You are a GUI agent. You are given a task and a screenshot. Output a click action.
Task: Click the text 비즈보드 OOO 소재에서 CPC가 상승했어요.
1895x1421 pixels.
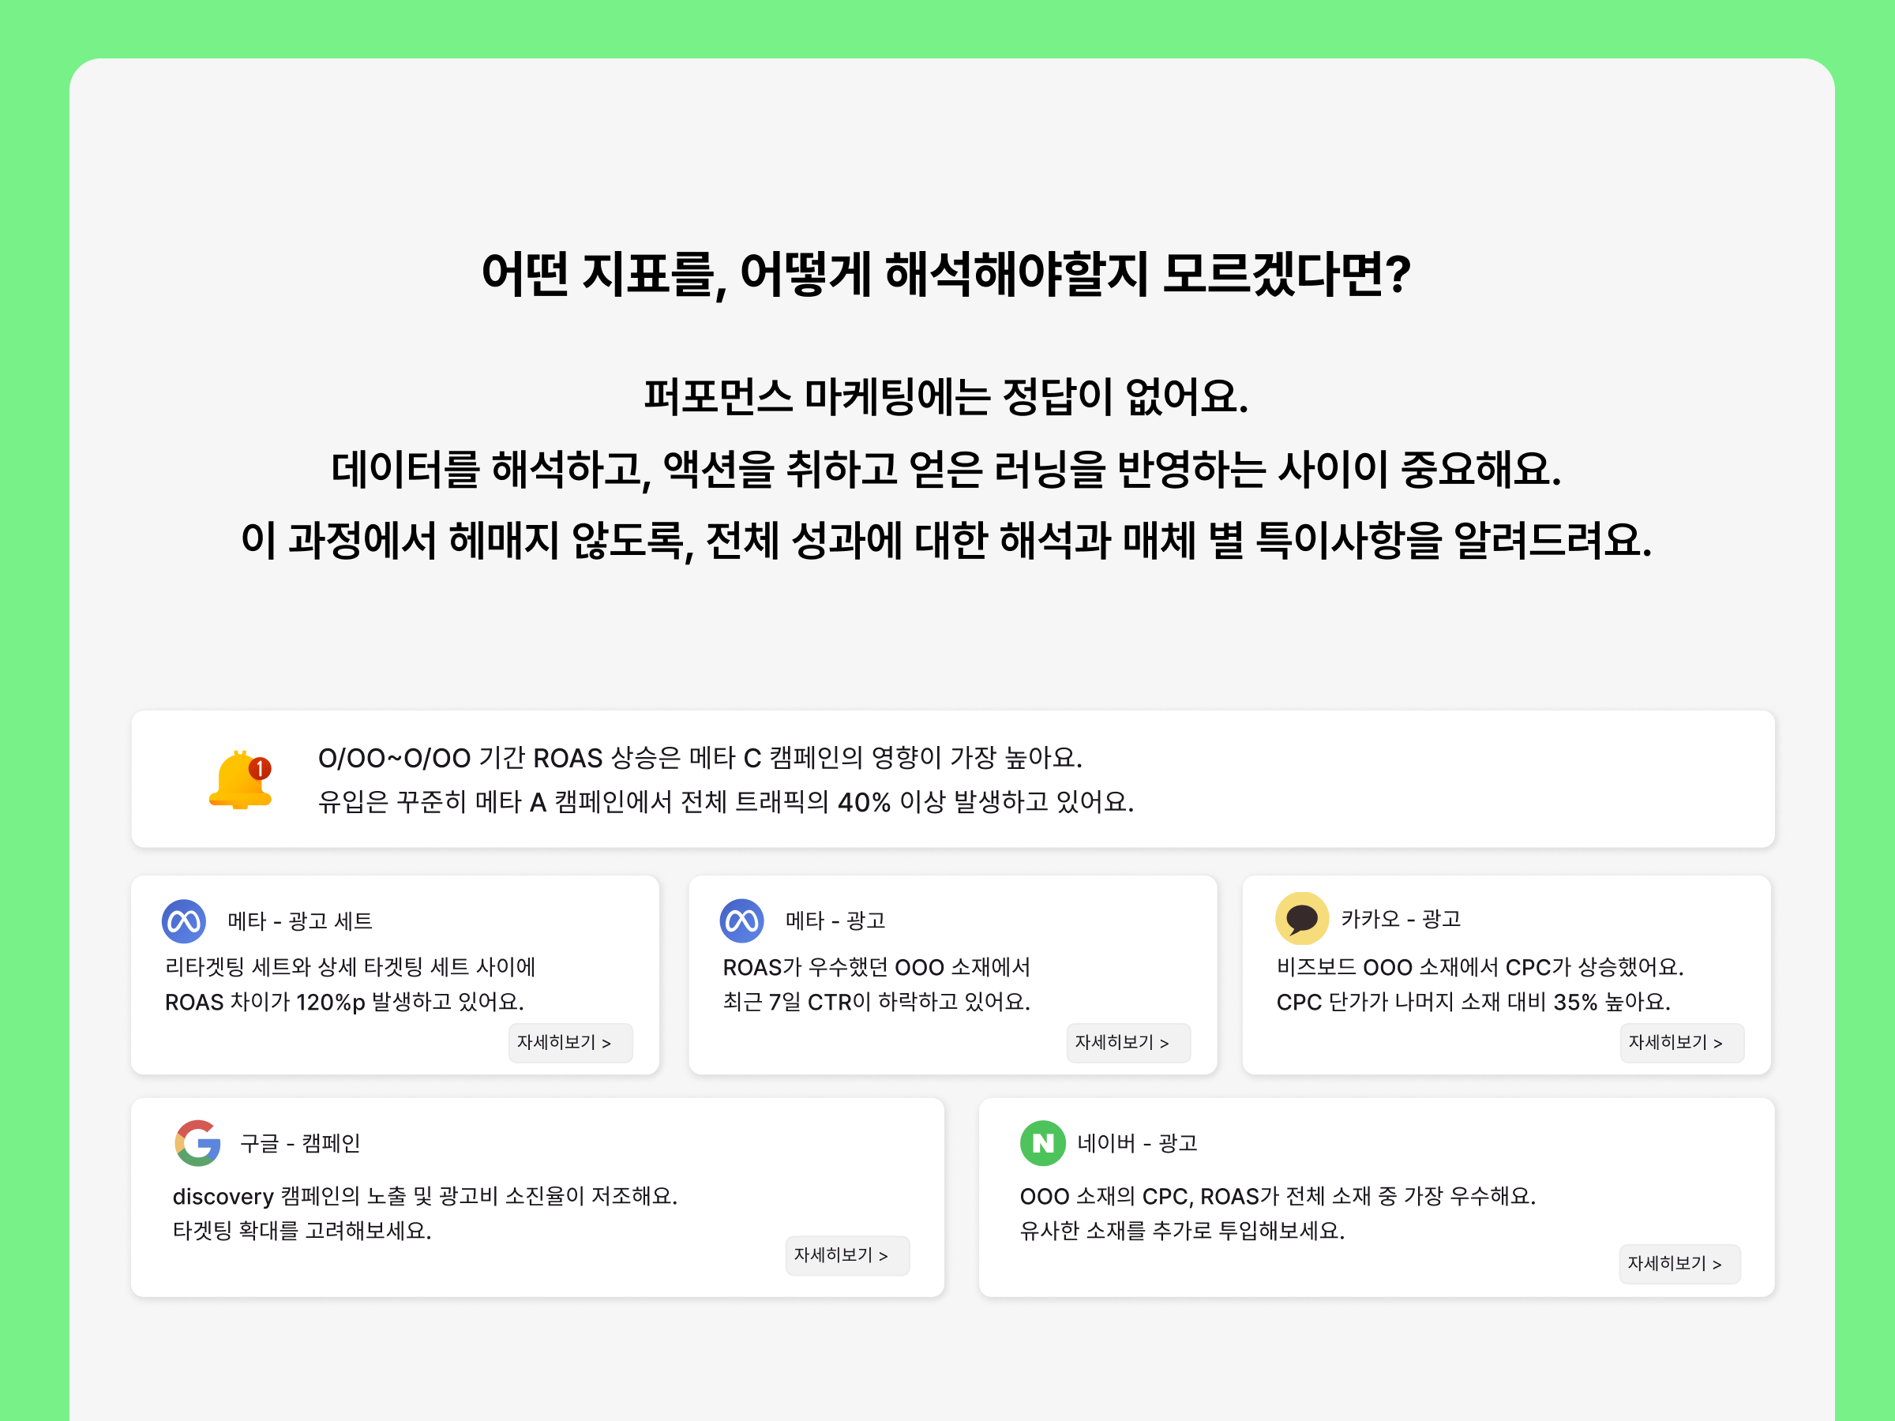point(1480,967)
